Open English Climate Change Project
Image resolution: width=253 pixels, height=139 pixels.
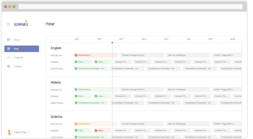[x=142, y=55]
